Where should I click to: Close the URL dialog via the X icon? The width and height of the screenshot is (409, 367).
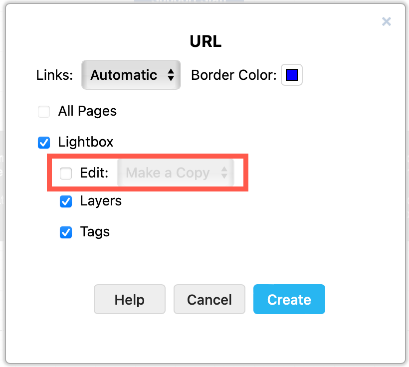point(387,21)
